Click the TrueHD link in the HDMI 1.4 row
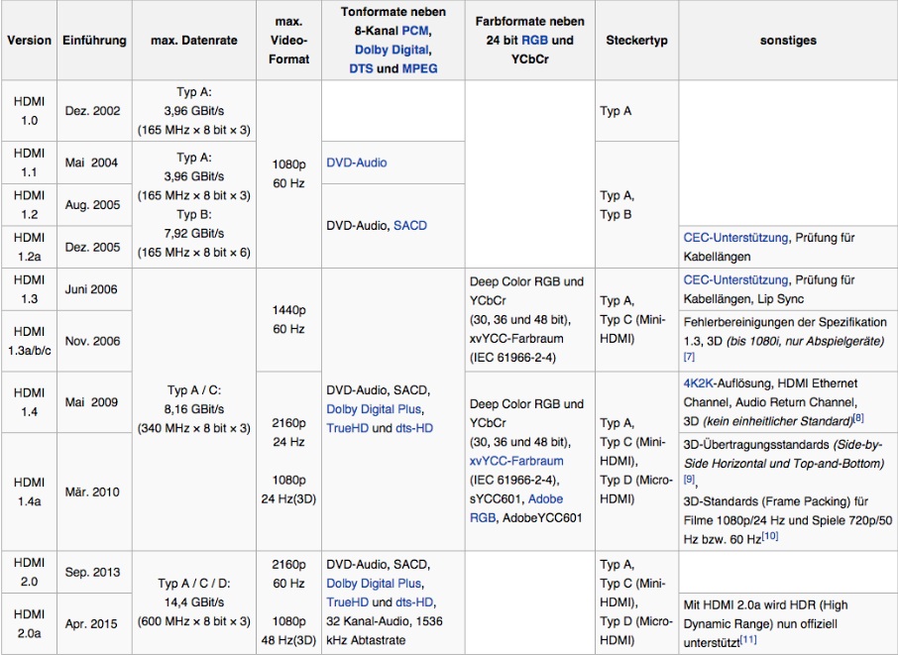 347,428
